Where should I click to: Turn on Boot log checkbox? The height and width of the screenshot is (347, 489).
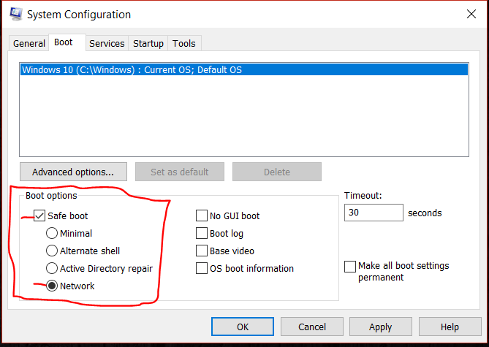click(x=202, y=234)
